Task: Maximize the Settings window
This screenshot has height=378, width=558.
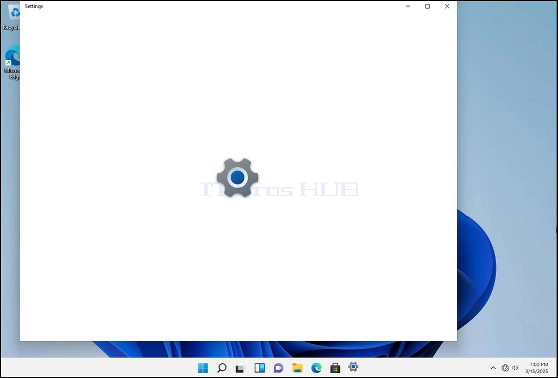Action: [427, 6]
